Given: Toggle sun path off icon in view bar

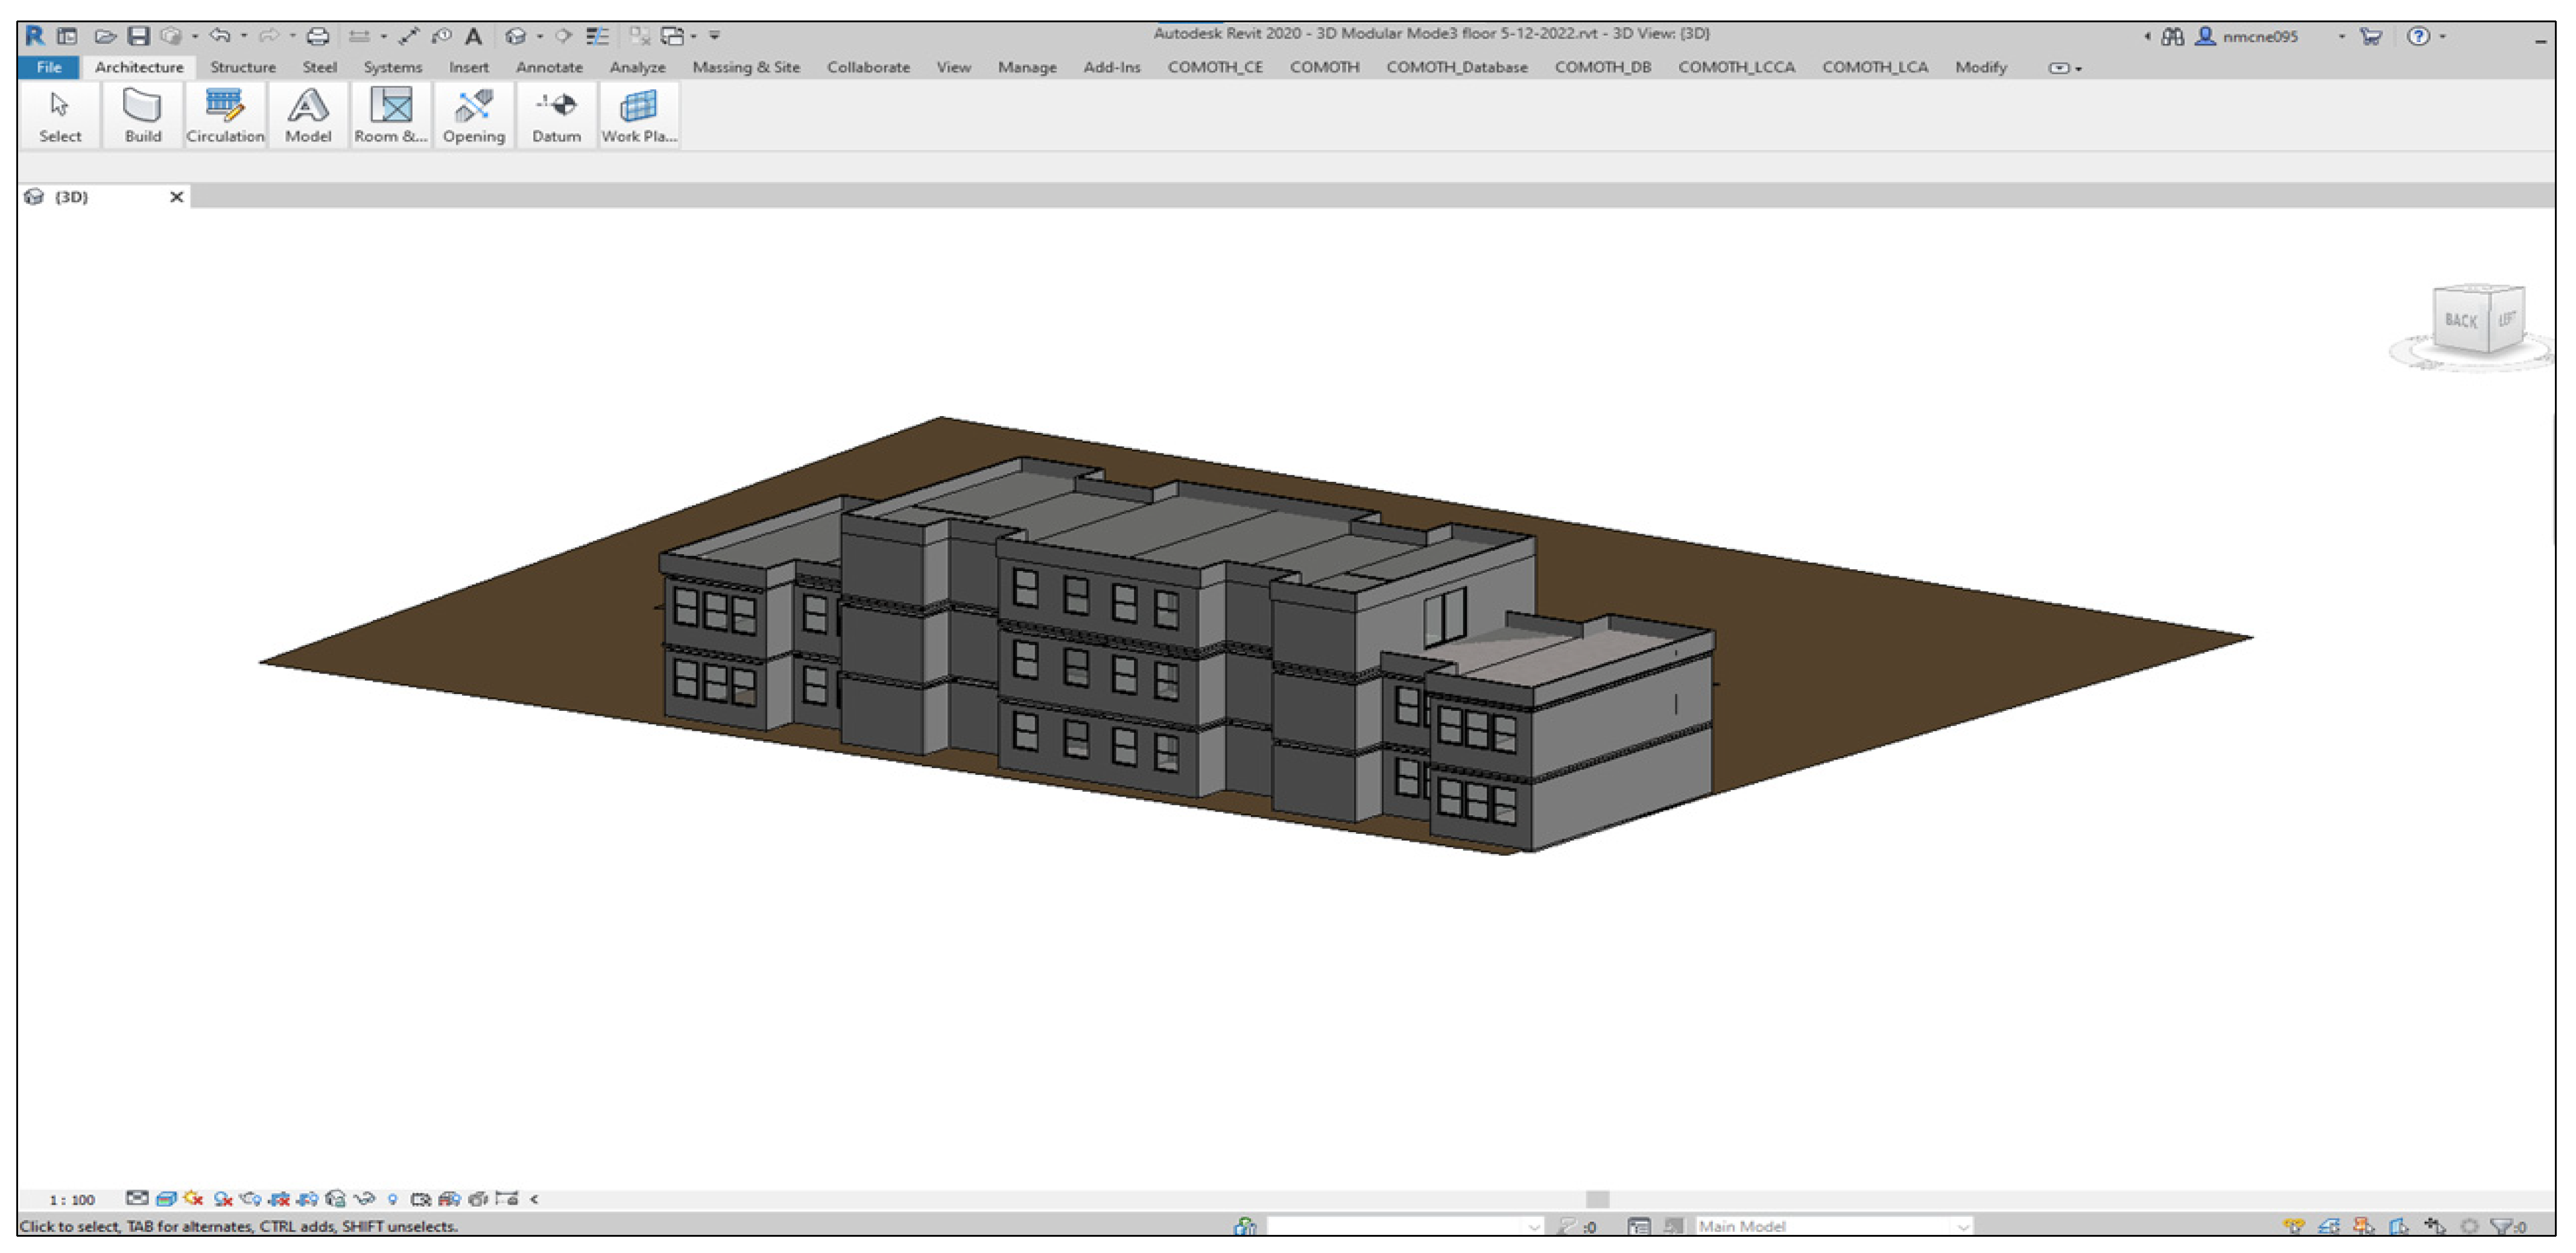Looking at the screenshot, I should pyautogui.click(x=194, y=1198).
